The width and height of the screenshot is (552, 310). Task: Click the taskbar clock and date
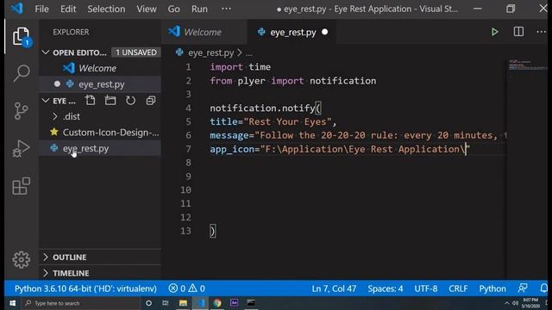click(530, 303)
